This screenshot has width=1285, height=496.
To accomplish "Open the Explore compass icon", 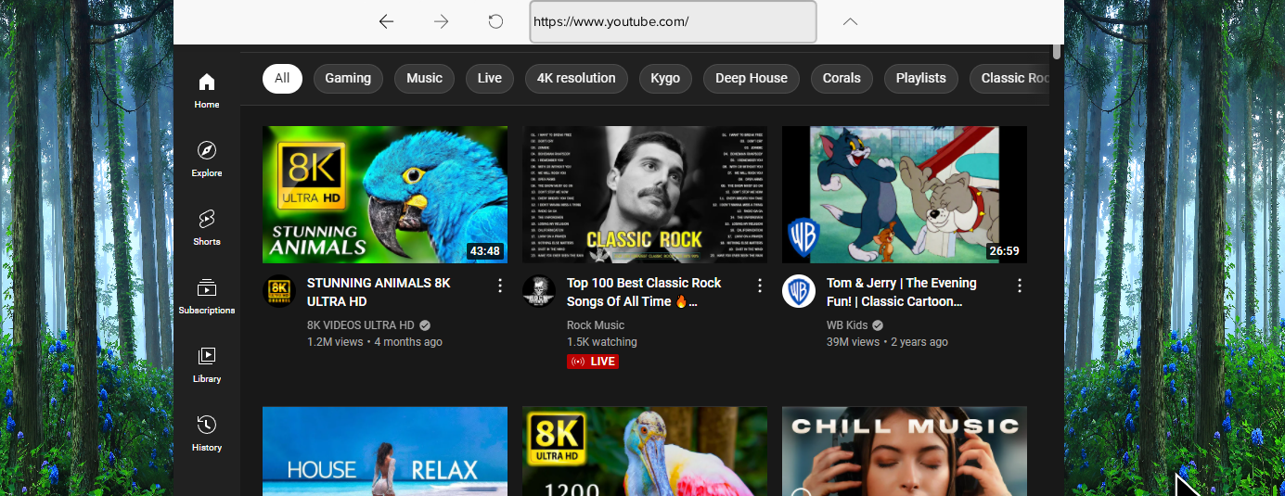I will [207, 159].
